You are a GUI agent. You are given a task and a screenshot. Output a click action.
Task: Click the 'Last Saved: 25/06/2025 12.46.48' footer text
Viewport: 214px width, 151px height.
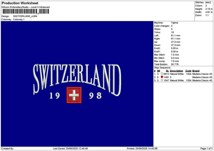click(x=70, y=149)
